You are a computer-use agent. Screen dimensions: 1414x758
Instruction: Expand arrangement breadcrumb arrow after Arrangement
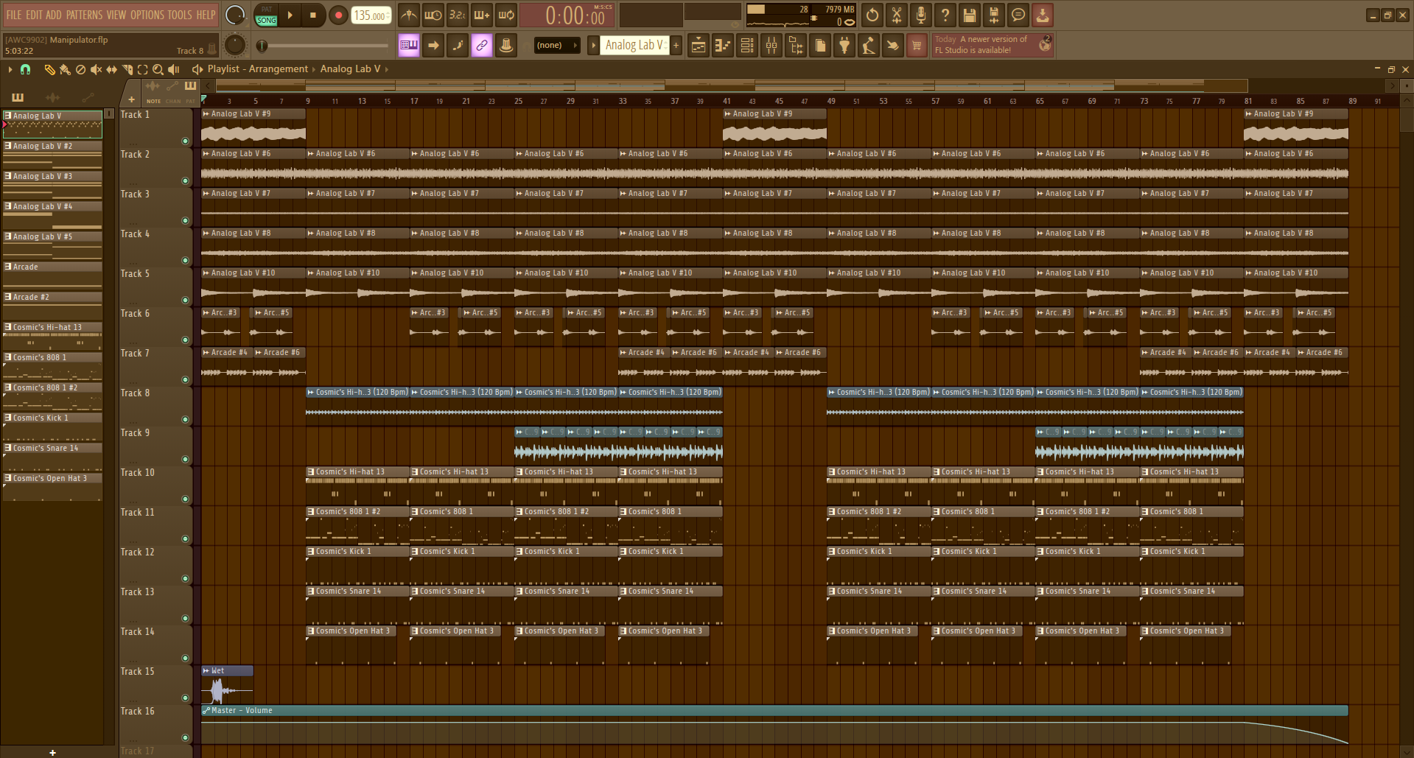313,69
